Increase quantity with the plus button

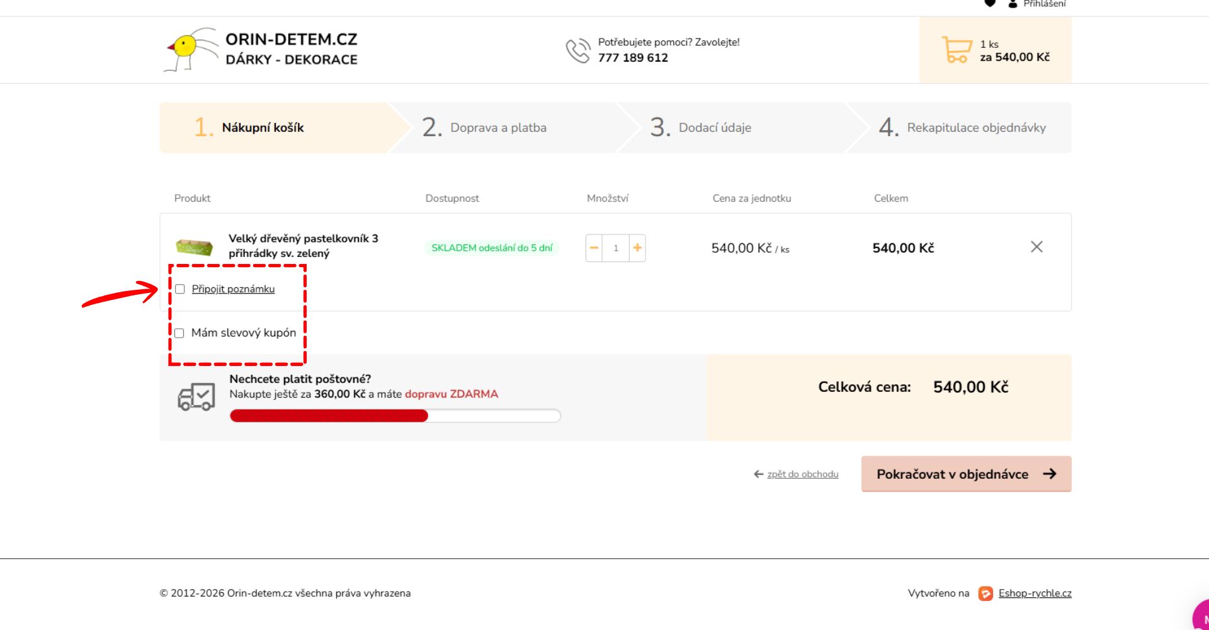coord(637,248)
